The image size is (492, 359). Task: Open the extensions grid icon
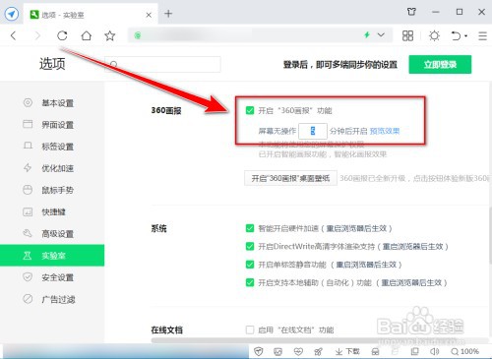(407, 35)
